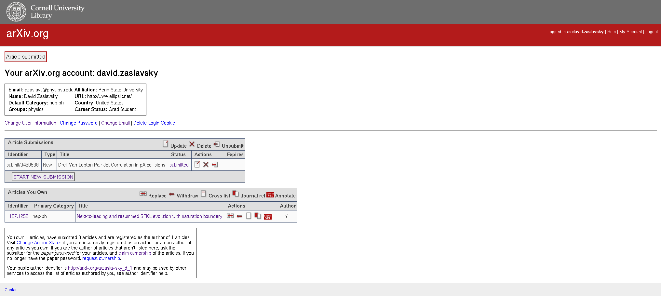Click the Replace legend icon in Articles You Own
This screenshot has height=296, width=661.
143,194
